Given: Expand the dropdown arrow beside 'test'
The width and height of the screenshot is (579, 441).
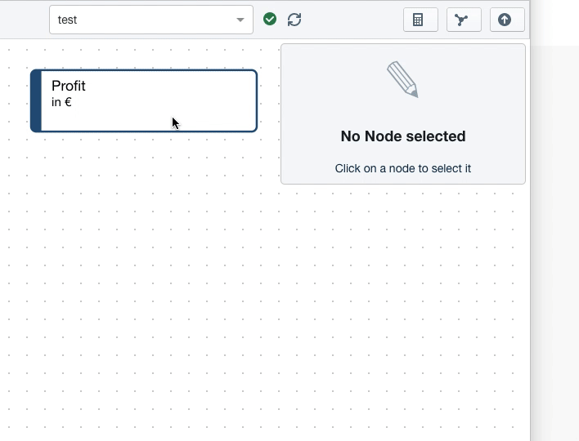Looking at the screenshot, I should pyautogui.click(x=240, y=20).
